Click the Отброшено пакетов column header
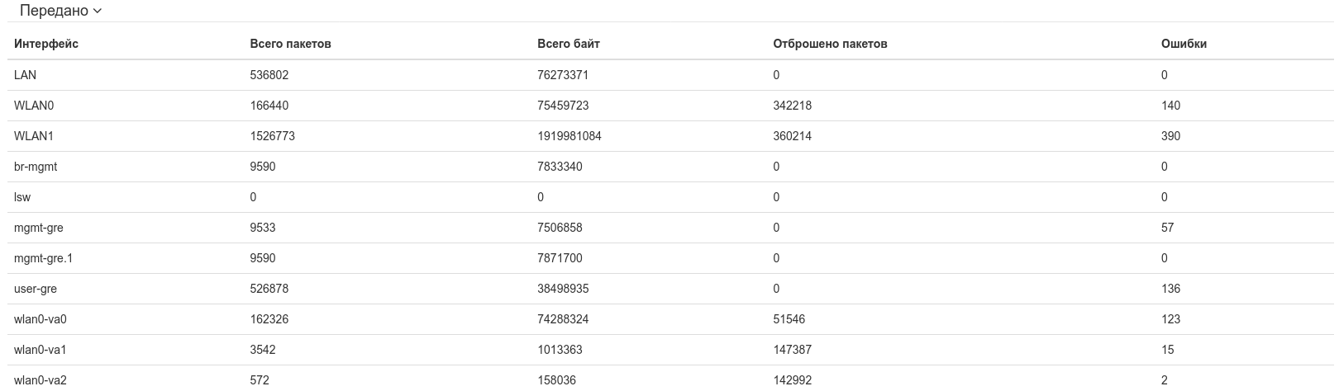The image size is (1339, 391). tap(830, 44)
